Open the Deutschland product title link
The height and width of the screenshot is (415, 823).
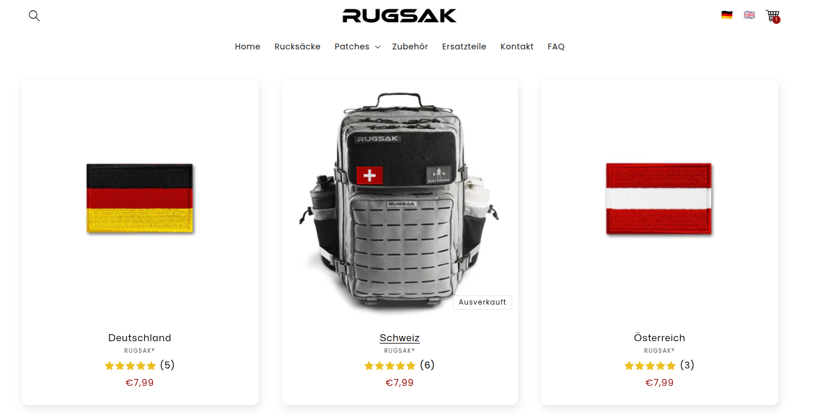[140, 338]
